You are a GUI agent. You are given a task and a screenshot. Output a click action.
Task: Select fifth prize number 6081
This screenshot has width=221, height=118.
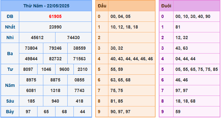(x=31, y=90)
